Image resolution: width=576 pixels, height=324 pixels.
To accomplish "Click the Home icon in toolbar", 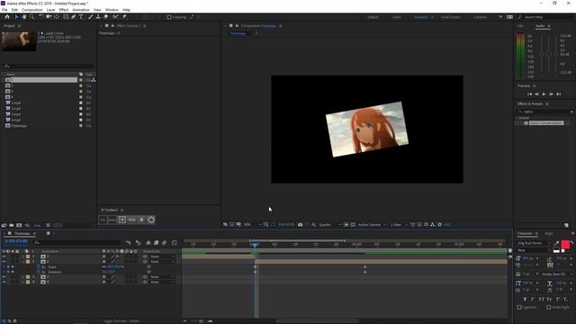I will click(7, 17).
